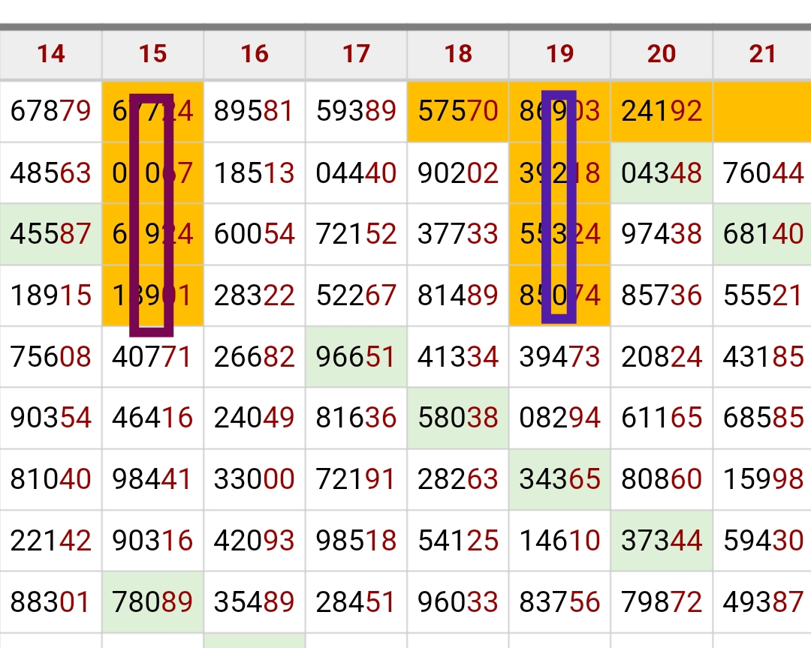Click column header 14
The image size is (811, 648).
click(x=51, y=54)
